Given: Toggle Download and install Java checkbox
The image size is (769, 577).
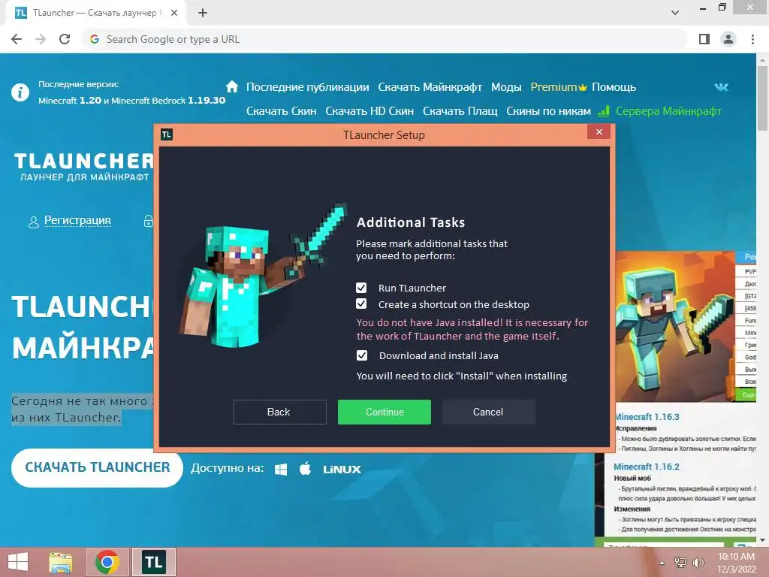Looking at the screenshot, I should click(361, 355).
